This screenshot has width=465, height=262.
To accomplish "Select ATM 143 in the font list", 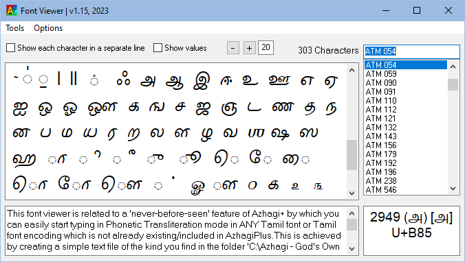I will point(406,136).
